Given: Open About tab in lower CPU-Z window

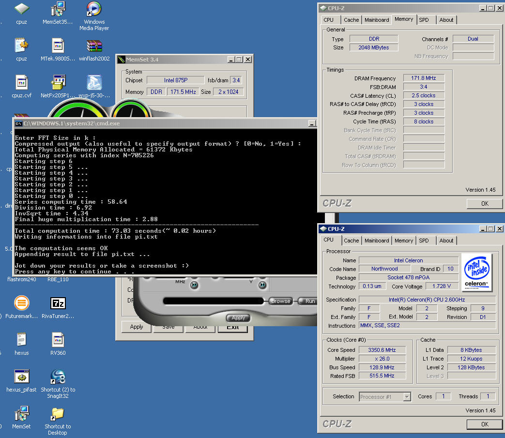Looking at the screenshot, I should pos(446,241).
